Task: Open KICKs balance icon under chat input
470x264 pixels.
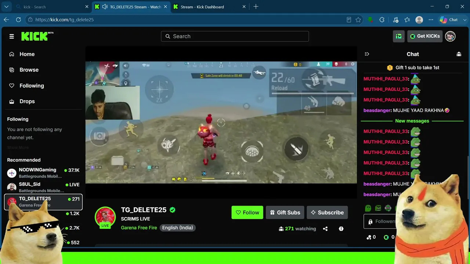Action: pyautogui.click(x=386, y=237)
